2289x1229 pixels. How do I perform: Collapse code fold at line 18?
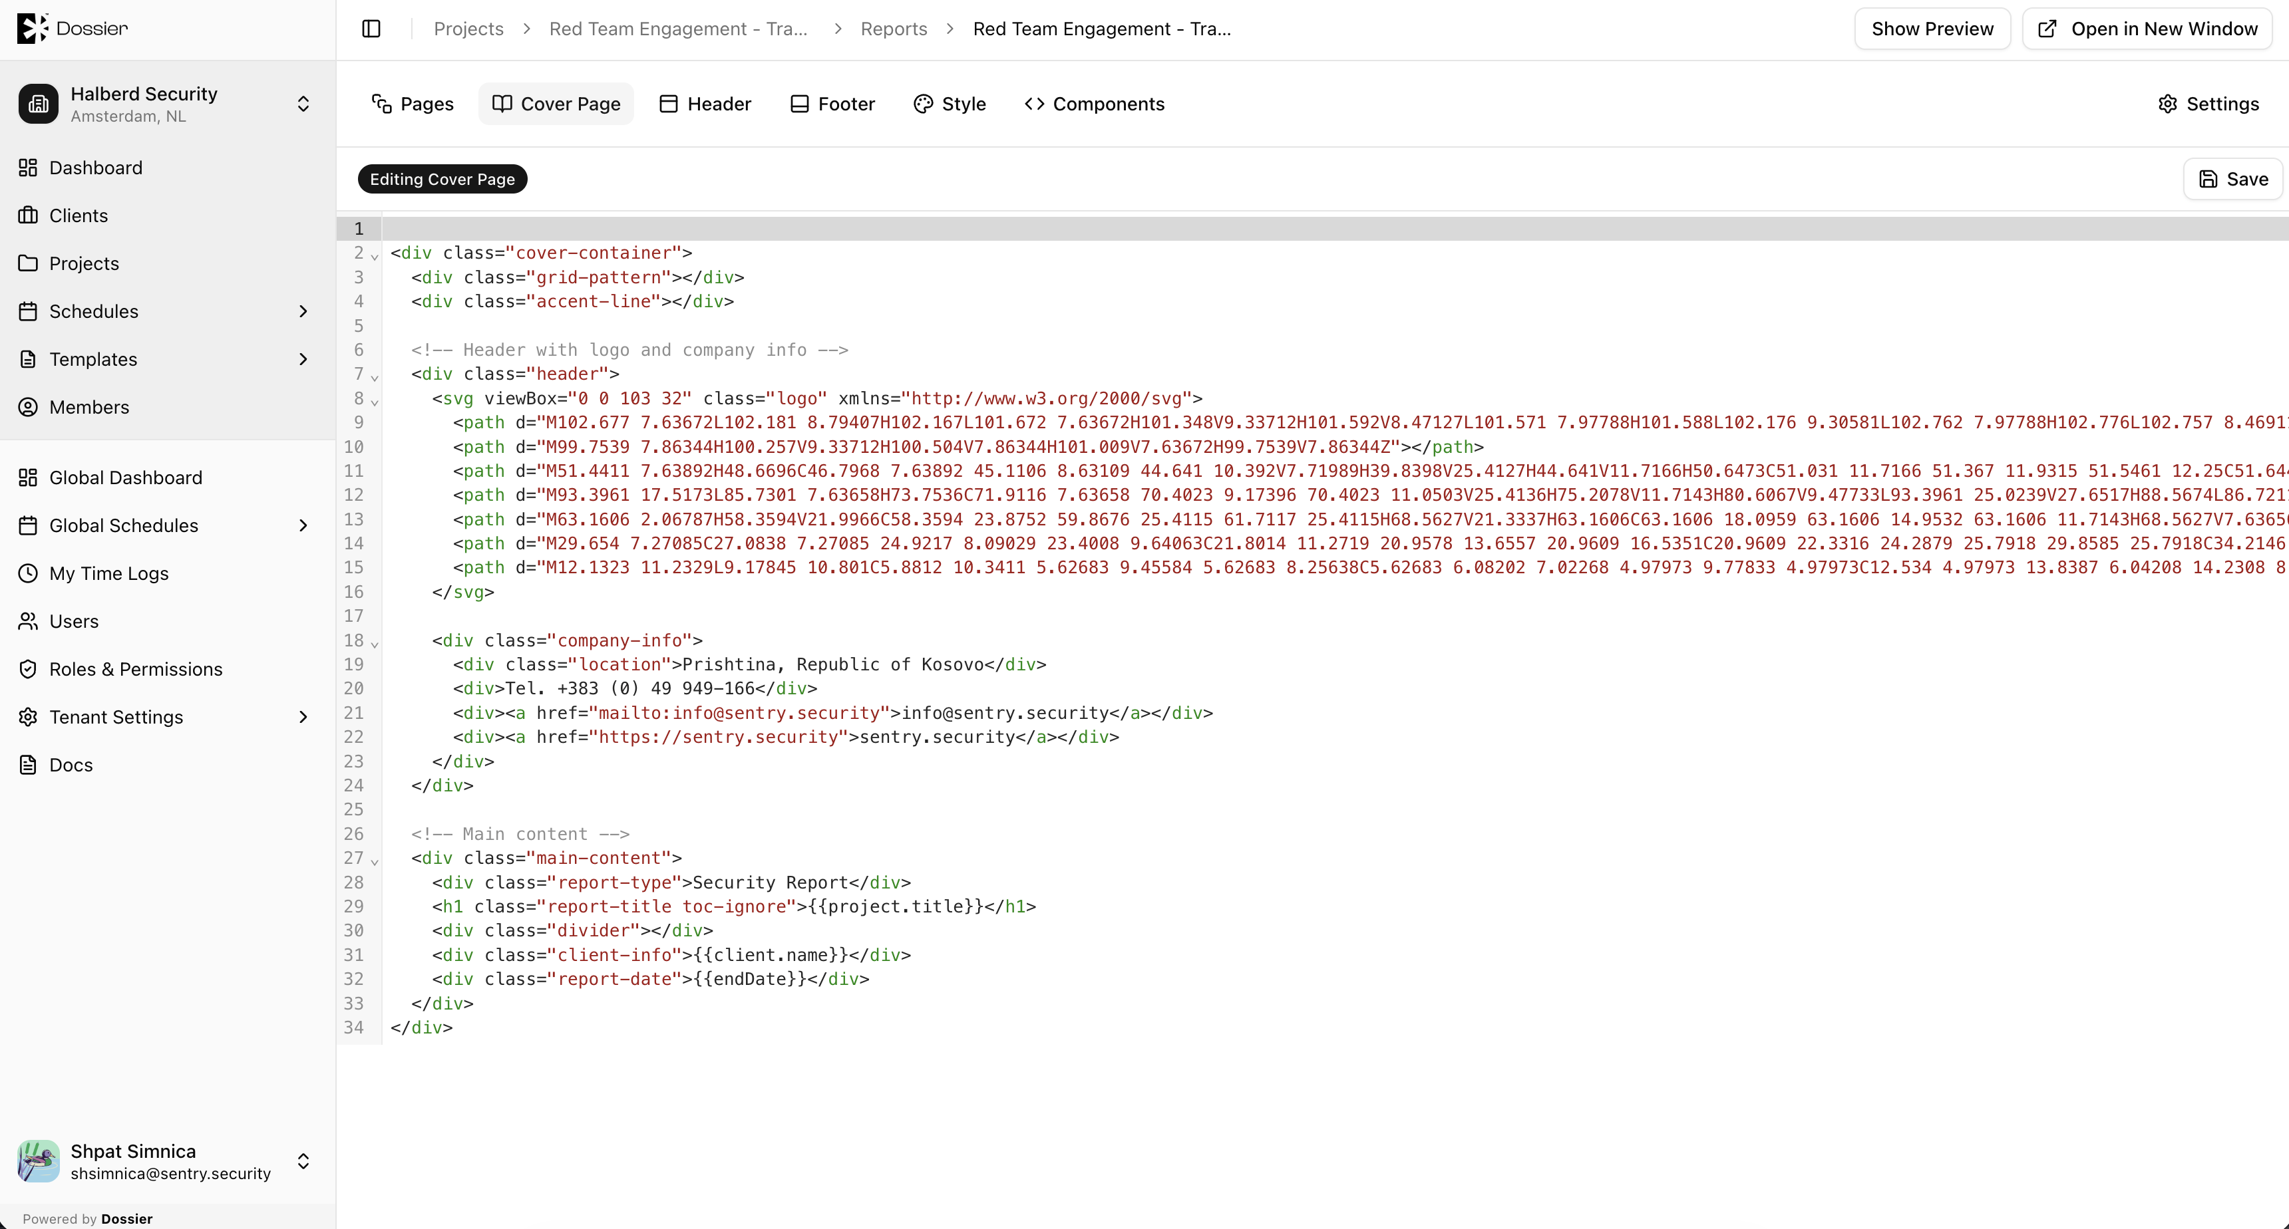(375, 644)
